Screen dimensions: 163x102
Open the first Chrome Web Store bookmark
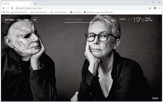pyautogui.click(x=20, y=12)
